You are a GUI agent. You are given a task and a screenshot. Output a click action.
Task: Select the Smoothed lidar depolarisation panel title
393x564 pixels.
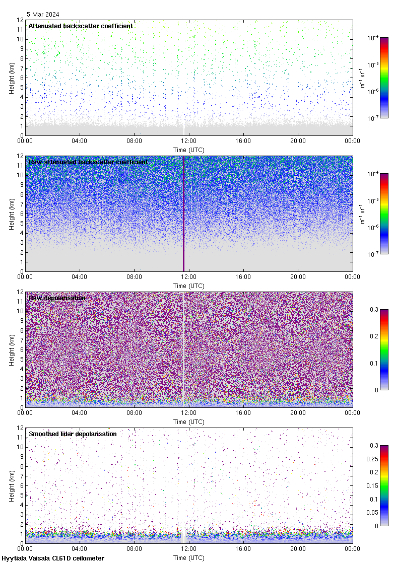73,434
